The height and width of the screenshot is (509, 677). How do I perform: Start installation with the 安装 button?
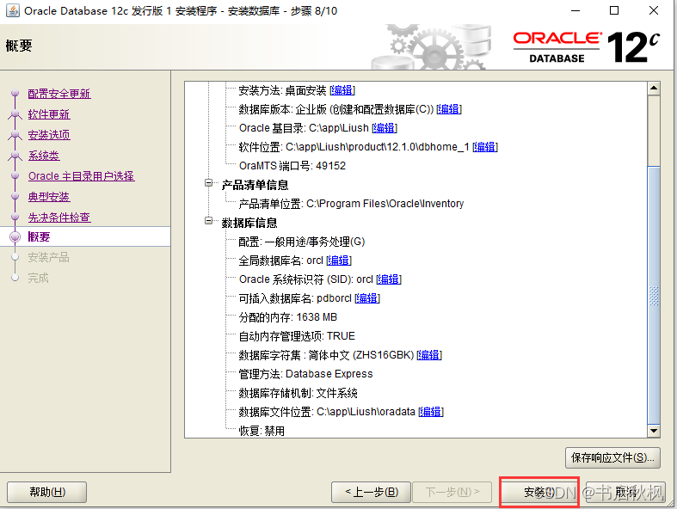(x=539, y=492)
